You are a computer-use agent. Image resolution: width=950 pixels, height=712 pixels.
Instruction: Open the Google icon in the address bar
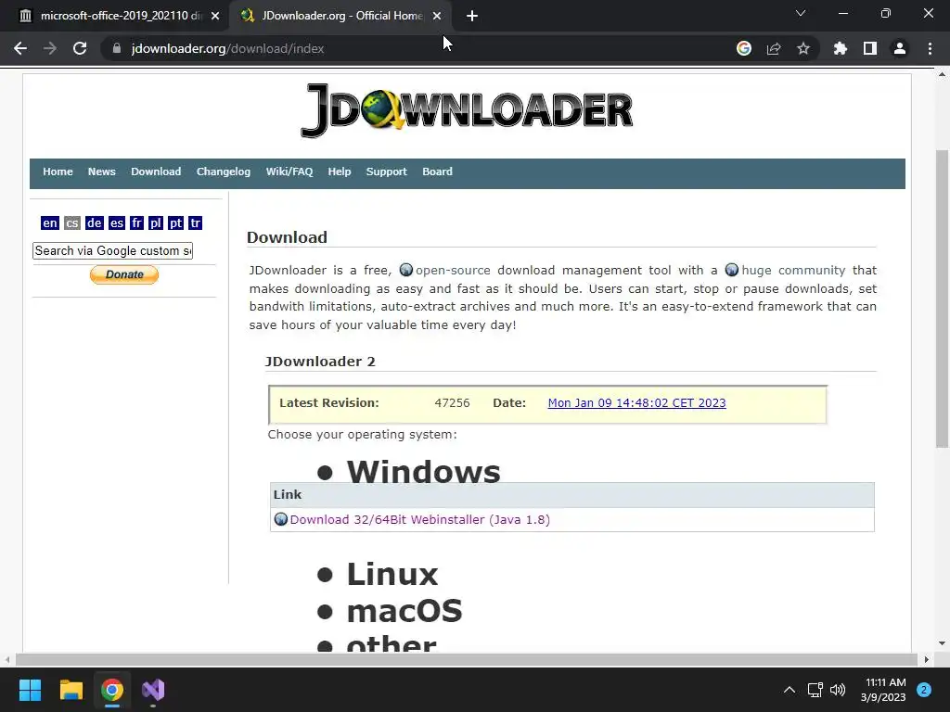click(x=744, y=48)
